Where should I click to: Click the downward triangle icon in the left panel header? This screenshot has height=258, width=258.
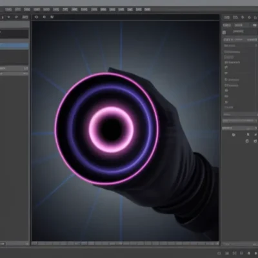9,17
